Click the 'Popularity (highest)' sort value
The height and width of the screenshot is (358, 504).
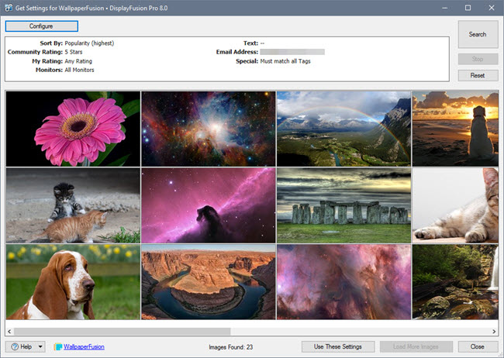point(89,43)
